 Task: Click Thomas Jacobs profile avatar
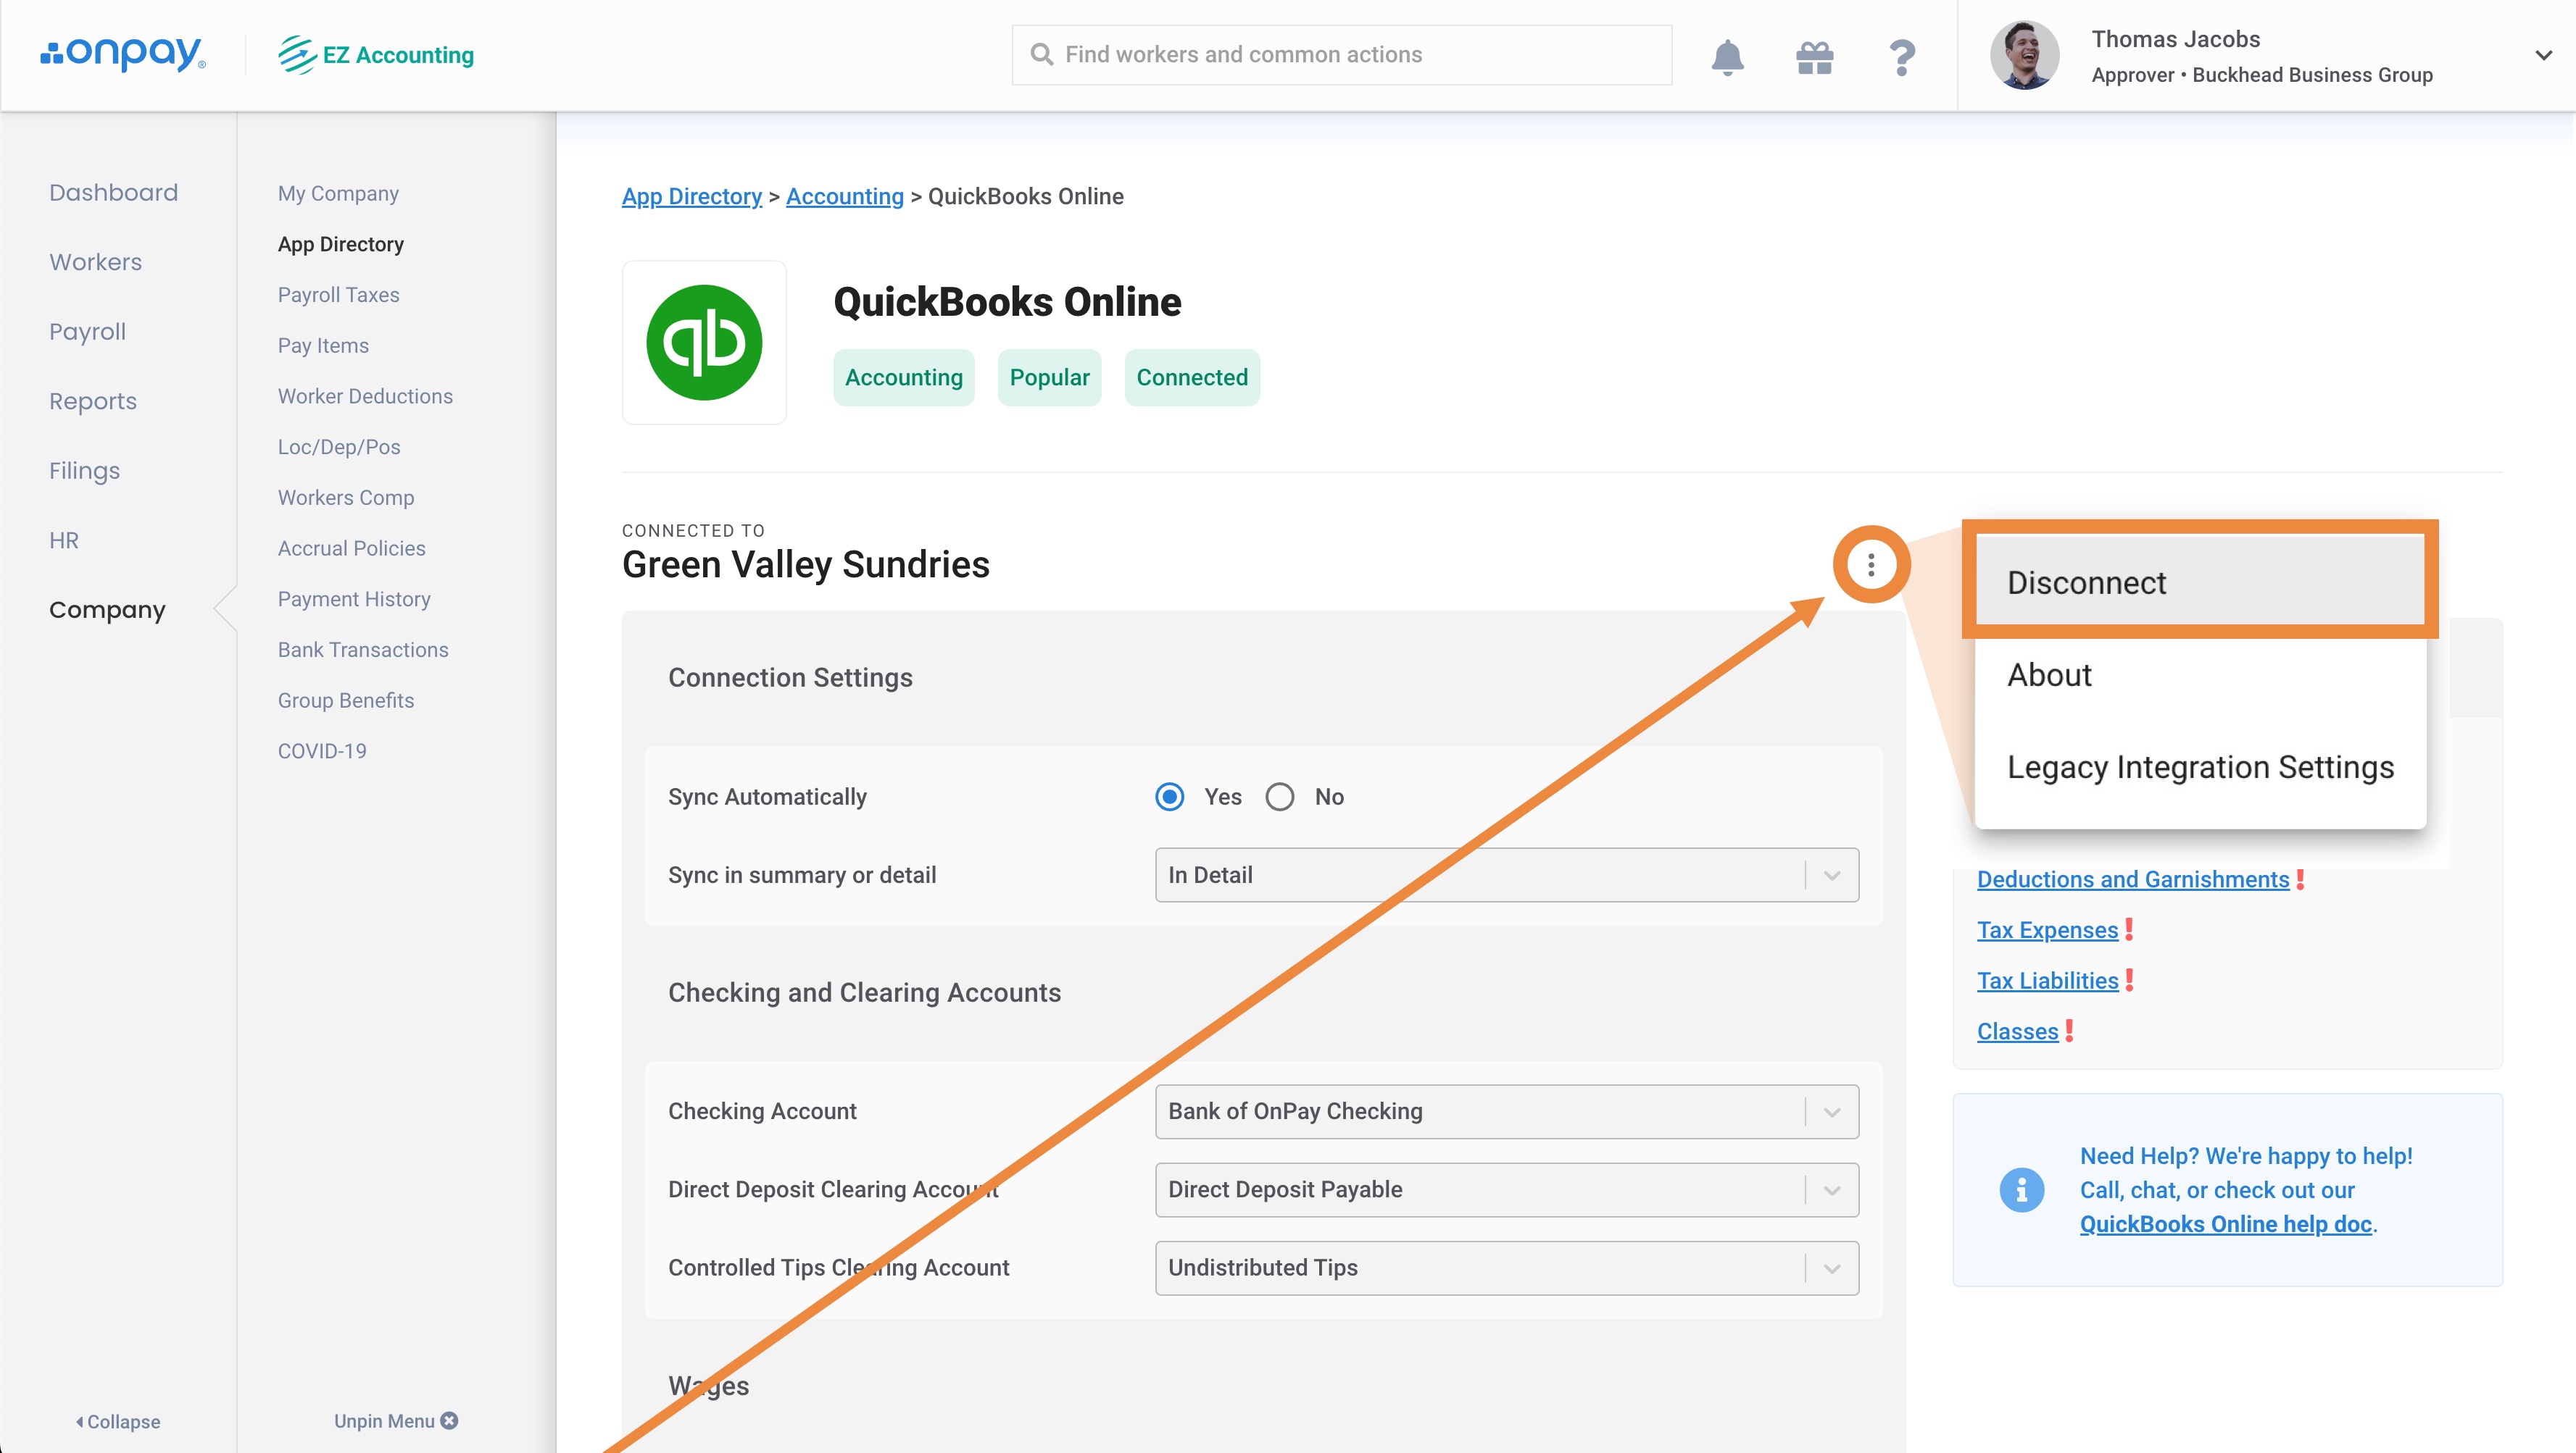pyautogui.click(x=2025, y=55)
